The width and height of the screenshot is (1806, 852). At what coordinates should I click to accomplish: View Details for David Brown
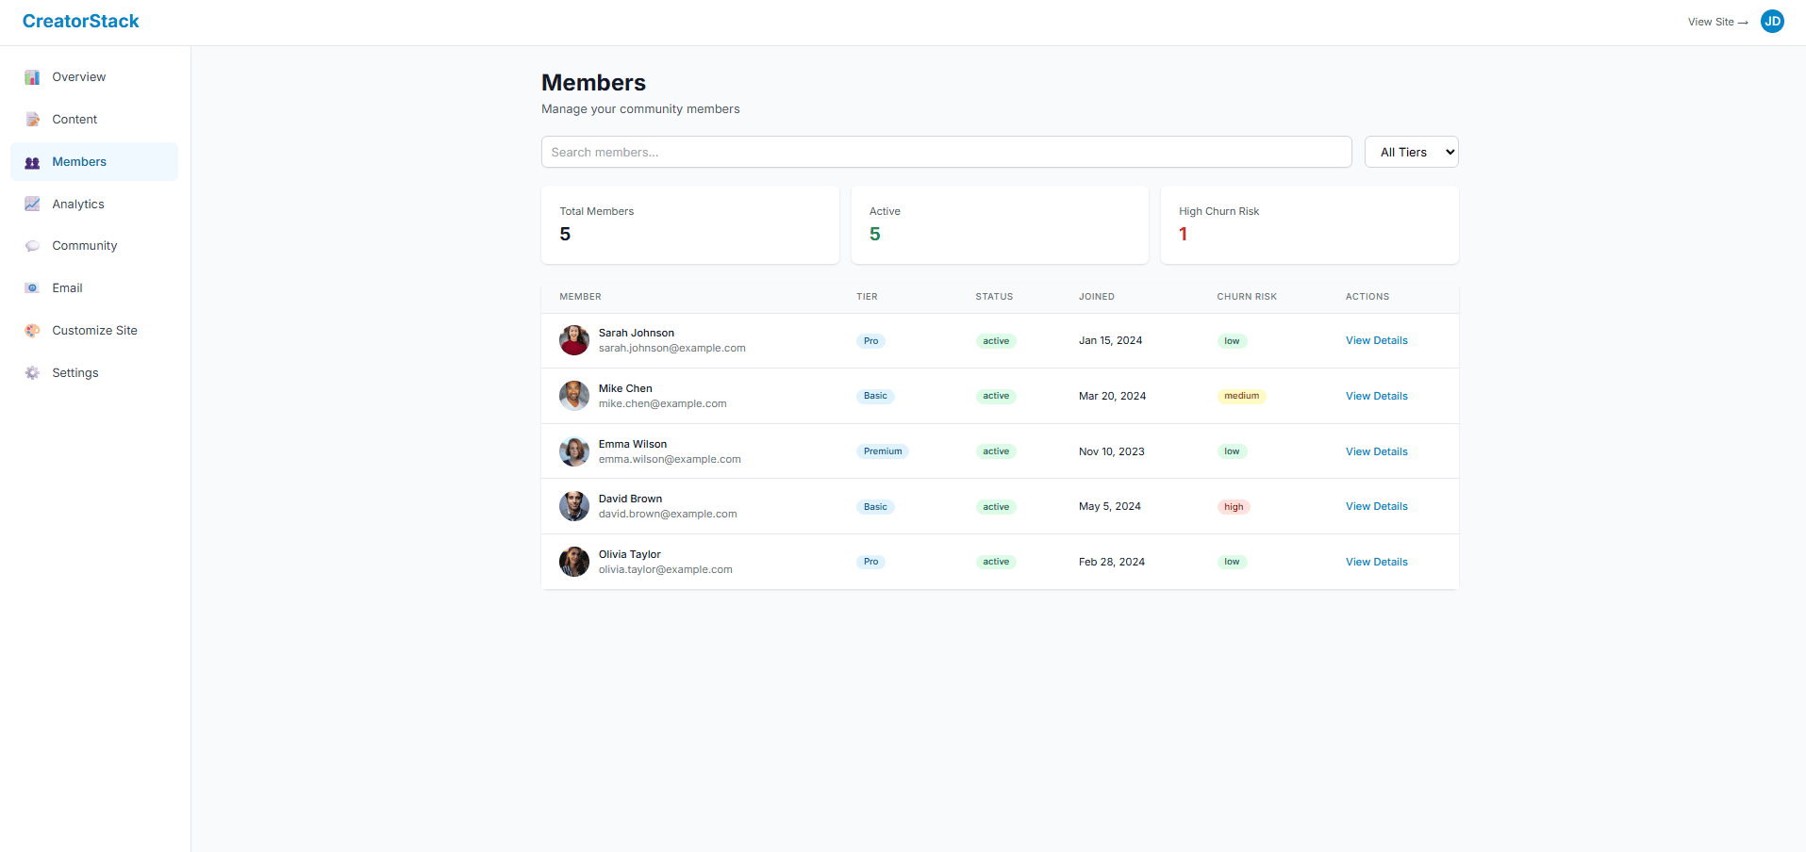click(x=1376, y=506)
